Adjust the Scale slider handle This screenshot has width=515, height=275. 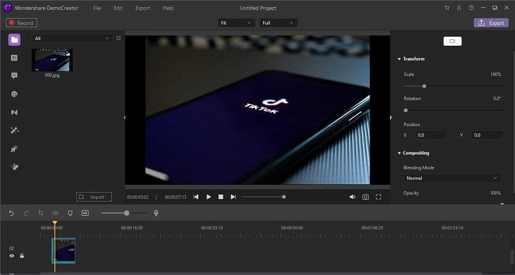(x=424, y=86)
